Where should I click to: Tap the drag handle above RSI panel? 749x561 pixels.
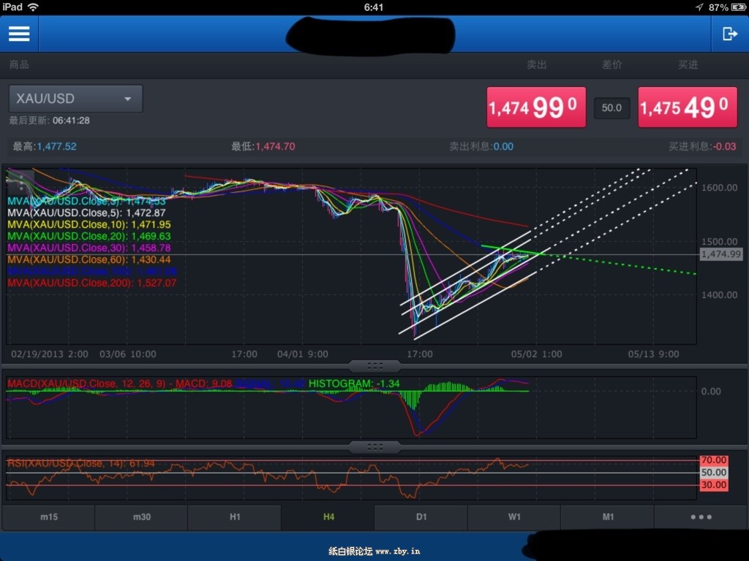374,446
